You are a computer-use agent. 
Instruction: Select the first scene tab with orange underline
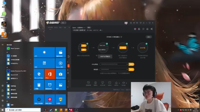tap(50, 28)
